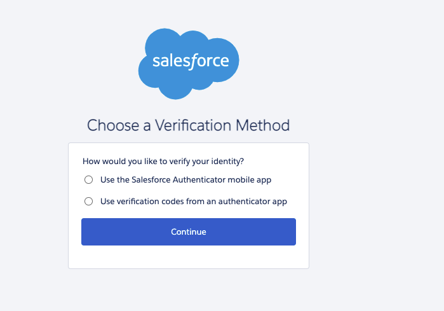Viewport: 444px width, 311px height.
Task: Click the "How would you like to verify your identity?" text
Action: point(163,162)
